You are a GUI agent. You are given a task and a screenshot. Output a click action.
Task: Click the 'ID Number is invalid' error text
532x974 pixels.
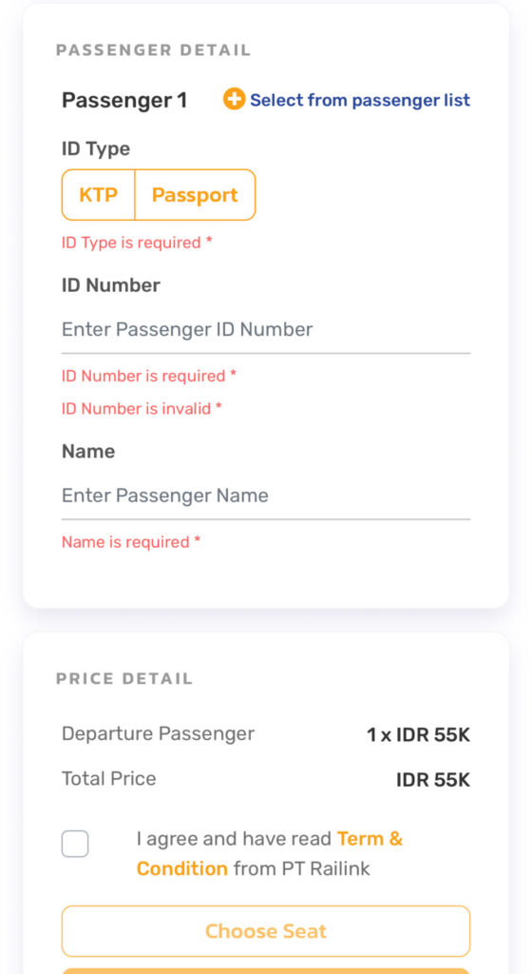(x=142, y=409)
